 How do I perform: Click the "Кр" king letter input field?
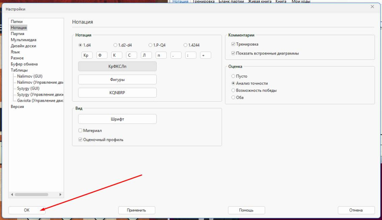pyautogui.click(x=87, y=55)
